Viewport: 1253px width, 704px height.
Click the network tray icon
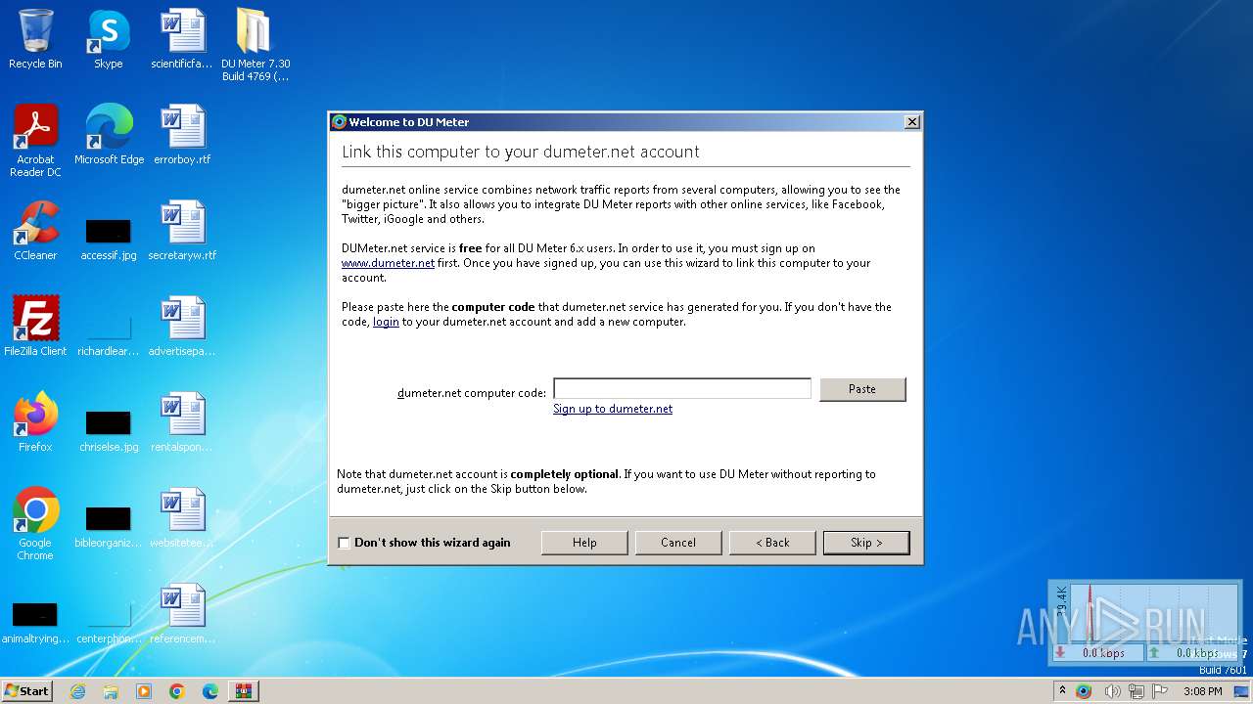1136,691
